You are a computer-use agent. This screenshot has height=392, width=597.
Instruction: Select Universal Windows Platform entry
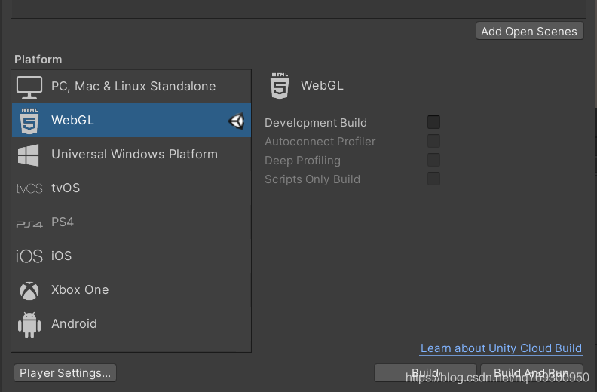click(131, 155)
